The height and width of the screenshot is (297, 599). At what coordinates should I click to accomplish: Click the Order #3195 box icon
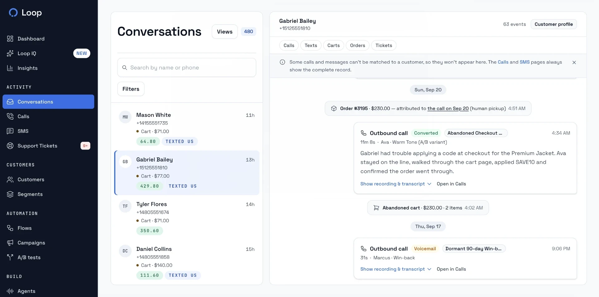334,108
